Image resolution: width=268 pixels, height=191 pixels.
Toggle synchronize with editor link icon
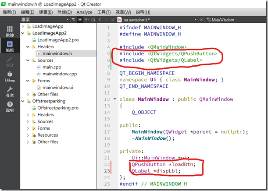coord(80,20)
